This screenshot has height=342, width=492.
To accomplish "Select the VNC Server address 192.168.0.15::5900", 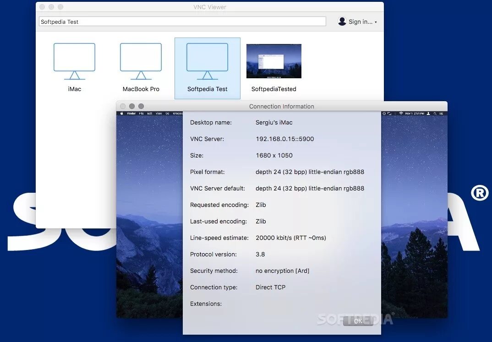I will [x=284, y=139].
